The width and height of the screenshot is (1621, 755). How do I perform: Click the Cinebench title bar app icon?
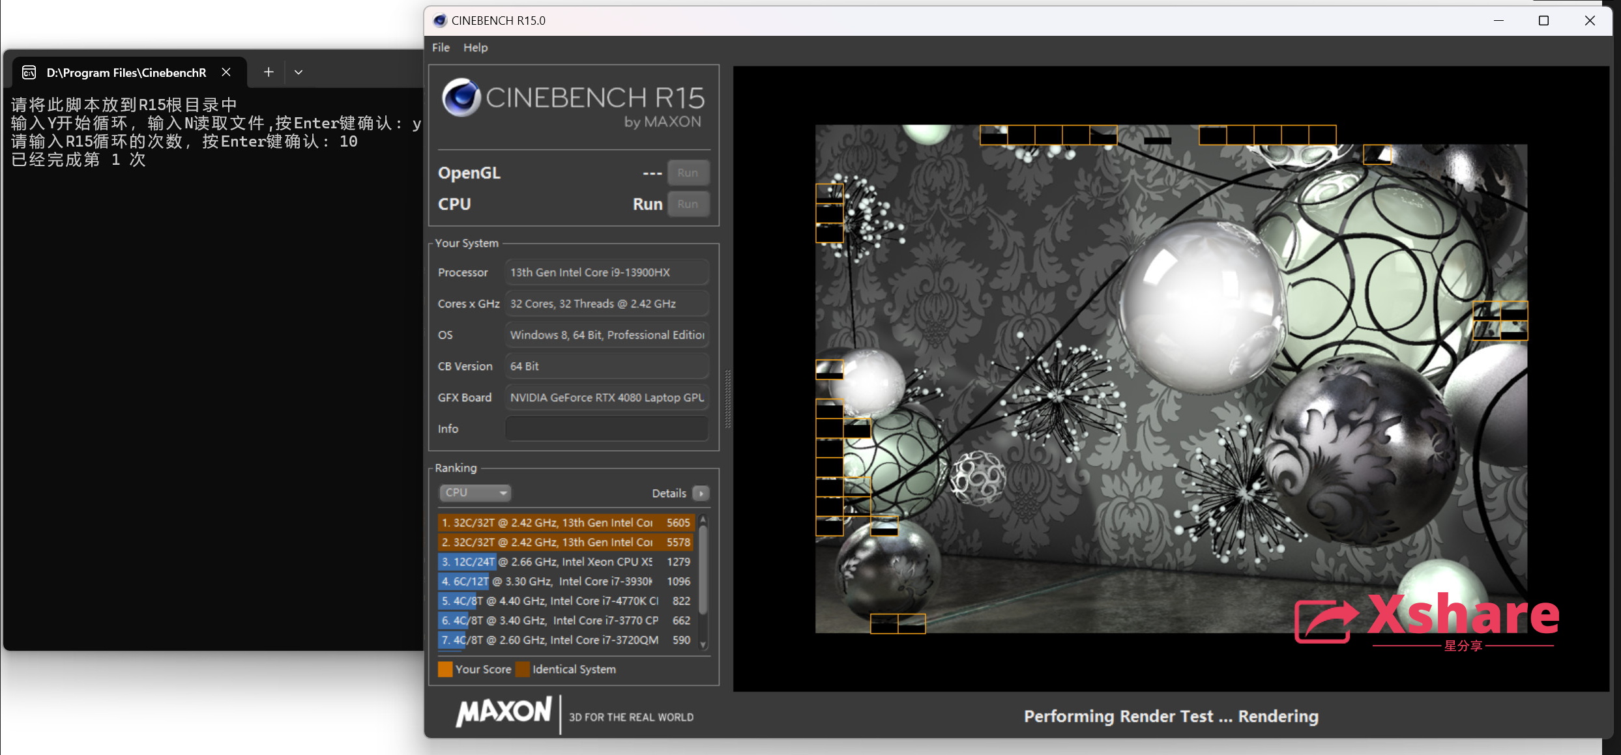(x=440, y=20)
